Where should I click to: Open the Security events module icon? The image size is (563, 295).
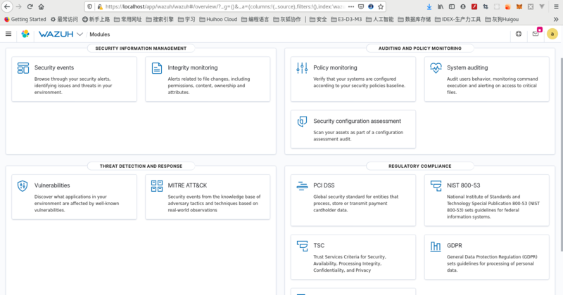tap(23, 67)
